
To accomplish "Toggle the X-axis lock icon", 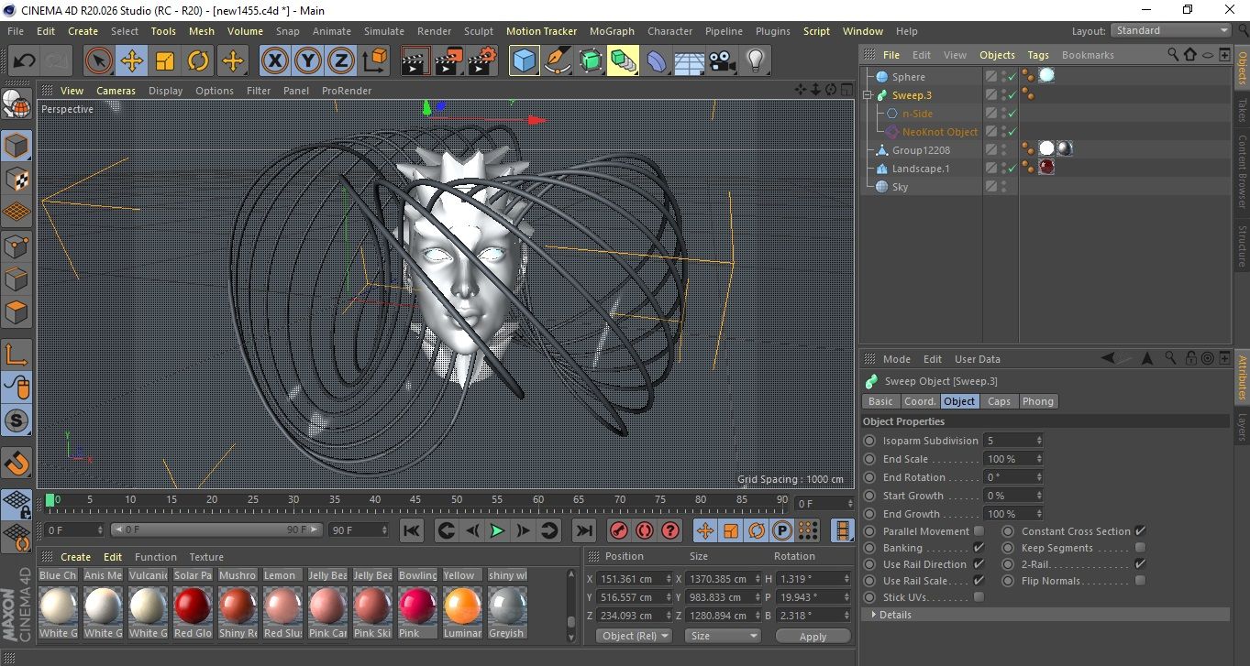I will [274, 61].
